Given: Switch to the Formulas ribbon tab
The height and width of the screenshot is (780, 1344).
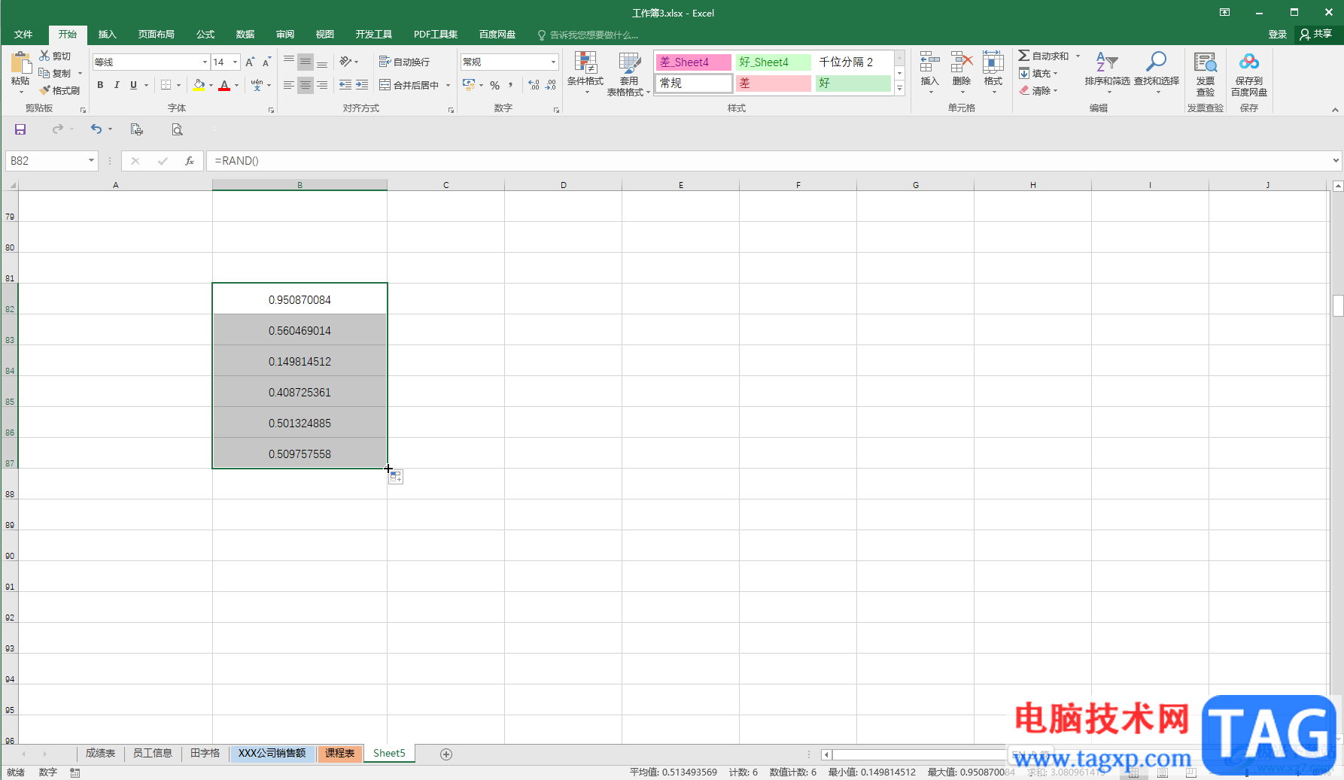Looking at the screenshot, I should 205,35.
